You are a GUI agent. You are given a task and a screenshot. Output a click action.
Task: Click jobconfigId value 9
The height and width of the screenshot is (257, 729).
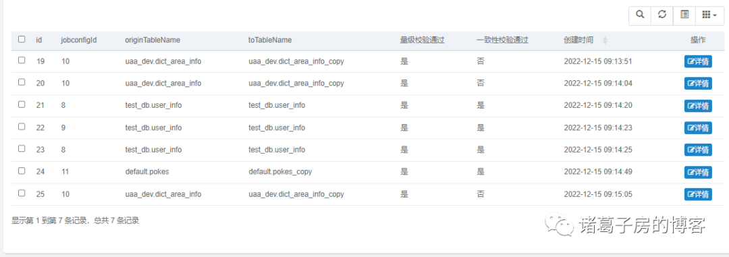pos(63,127)
